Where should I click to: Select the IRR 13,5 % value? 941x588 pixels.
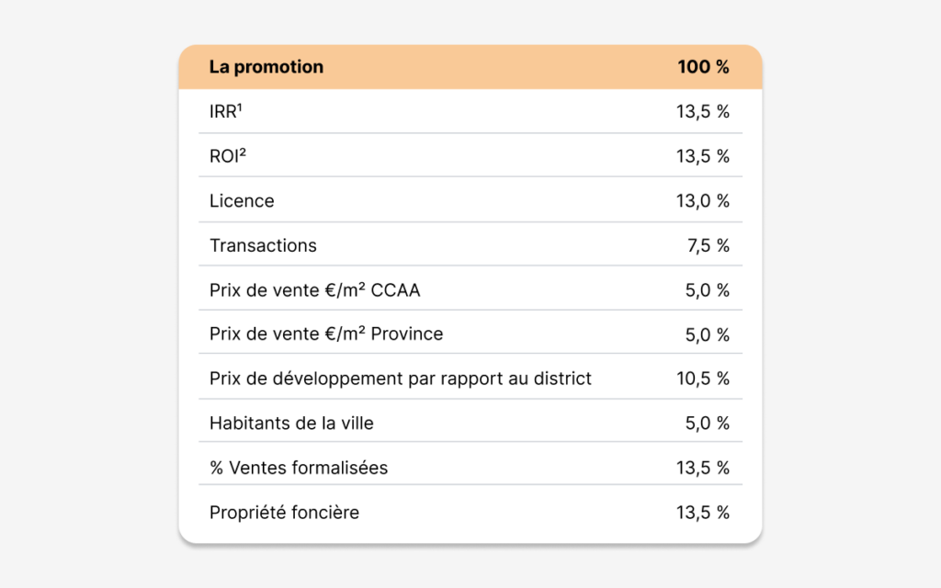703,111
